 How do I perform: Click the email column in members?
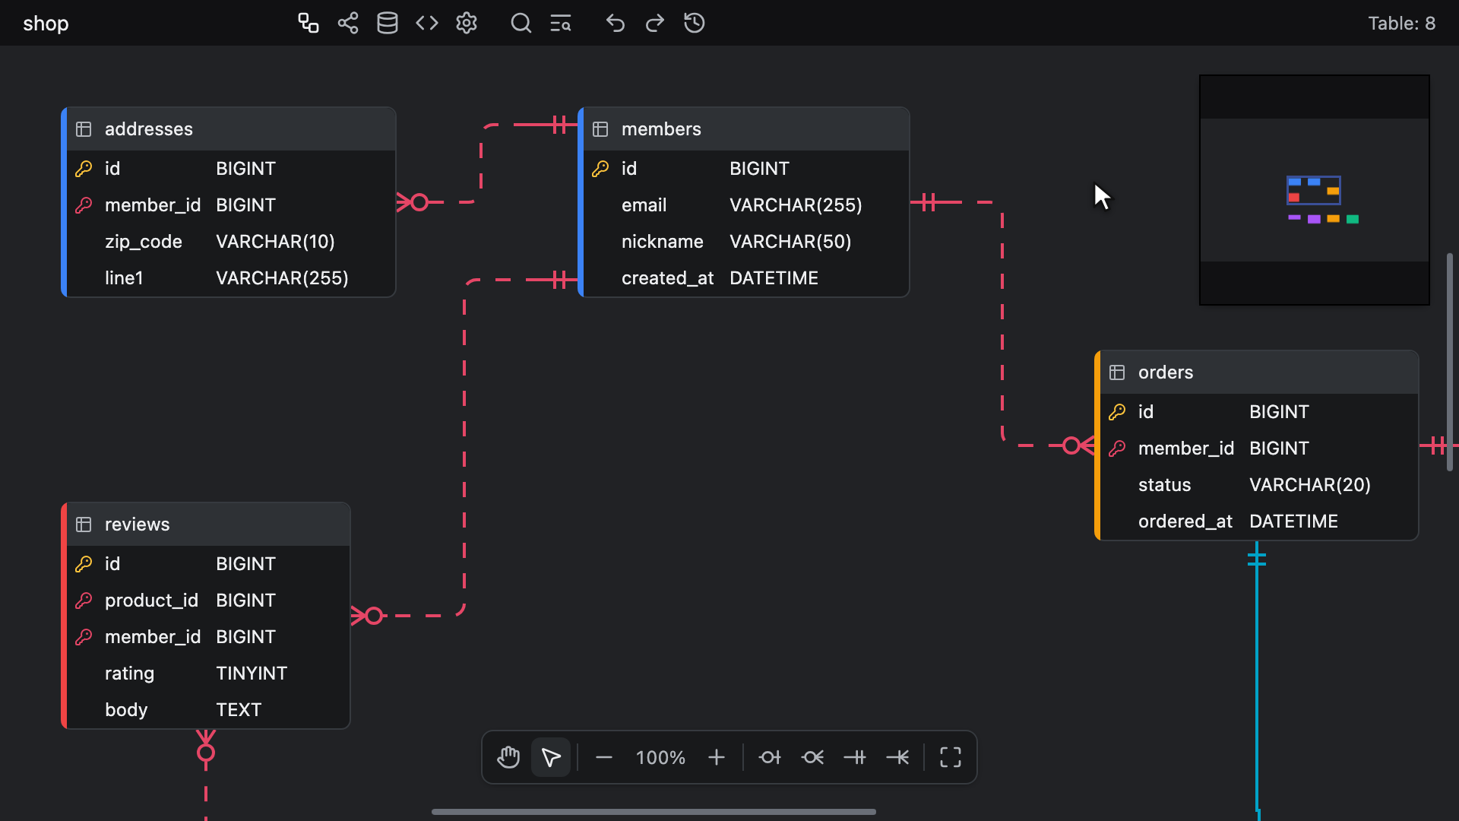[x=746, y=205]
